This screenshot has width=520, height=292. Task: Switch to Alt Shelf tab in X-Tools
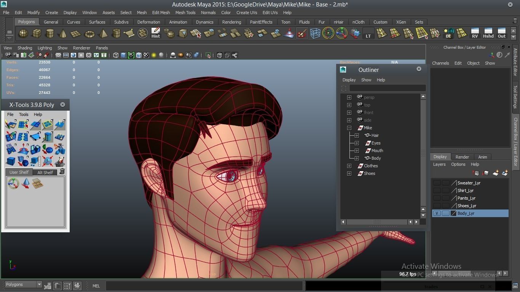(45, 172)
